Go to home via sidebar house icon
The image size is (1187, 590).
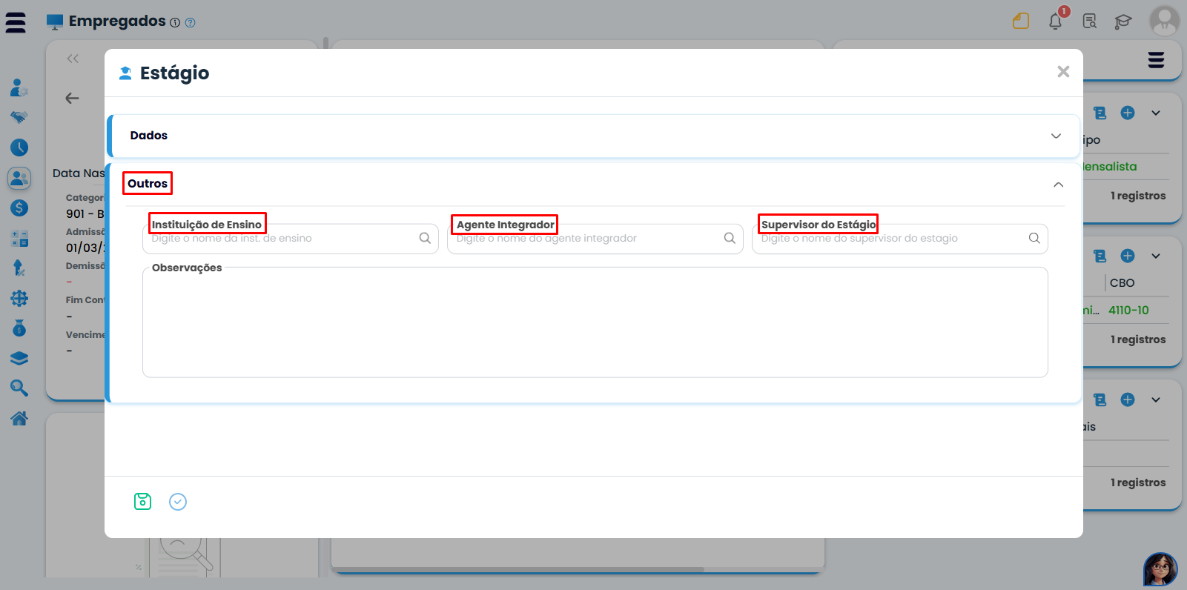pos(19,418)
